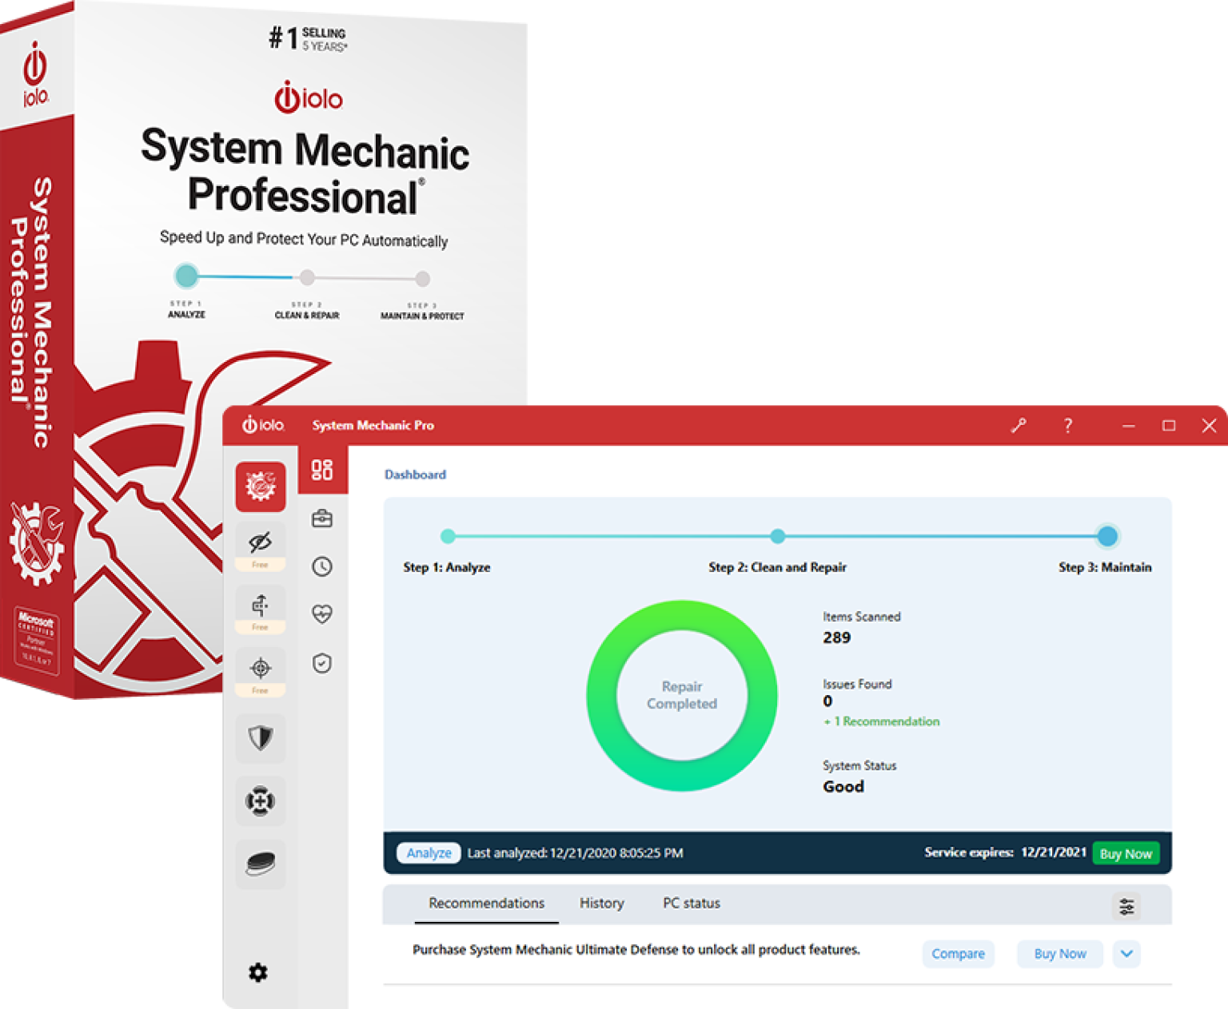Open the recommendations filter control
Screen dimensions: 1228x1009
coord(1126,906)
